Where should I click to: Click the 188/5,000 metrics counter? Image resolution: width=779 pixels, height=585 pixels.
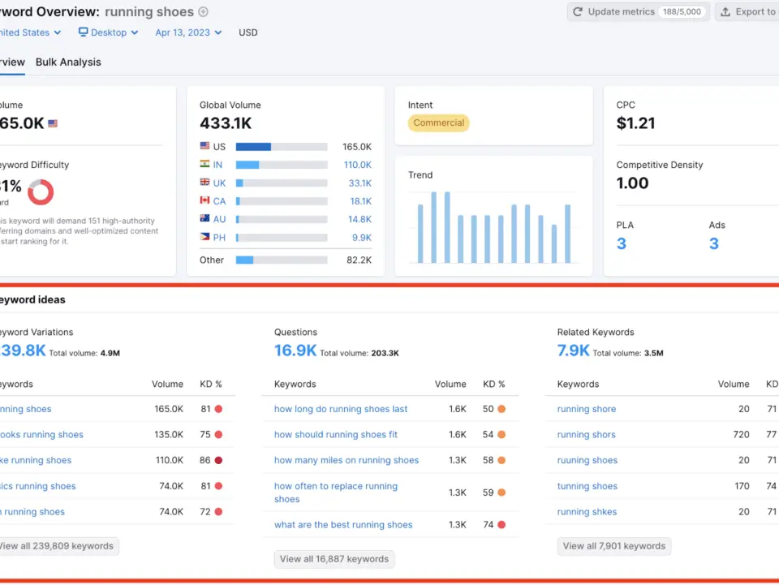682,11
